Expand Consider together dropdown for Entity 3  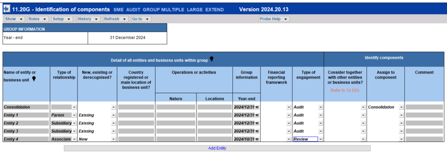click(x=363, y=131)
